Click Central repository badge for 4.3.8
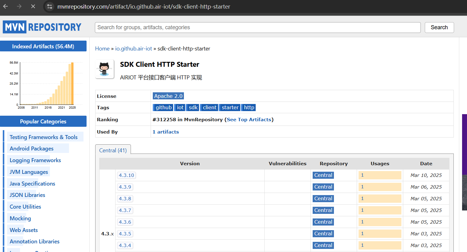This screenshot has height=252, width=467. 323,198
